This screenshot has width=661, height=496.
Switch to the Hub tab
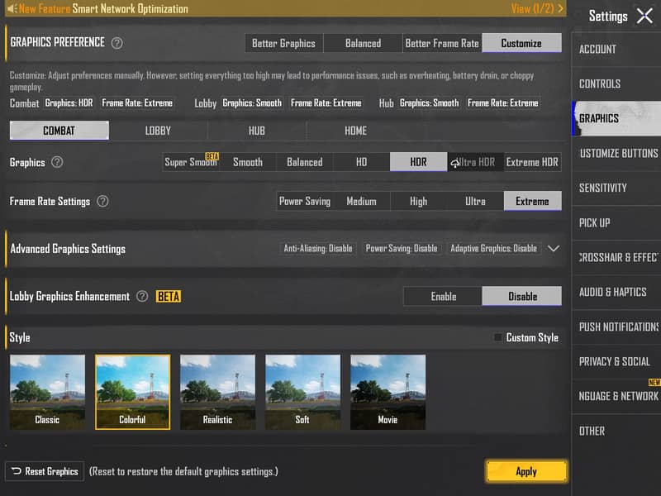coord(257,131)
